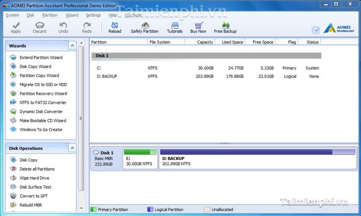Click the sidebar scroll down arrow
Image resolution: width=361 pixels, height=216 pixels.
click(x=81, y=208)
